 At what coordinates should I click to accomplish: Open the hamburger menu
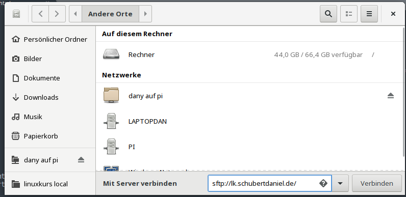[x=369, y=14]
